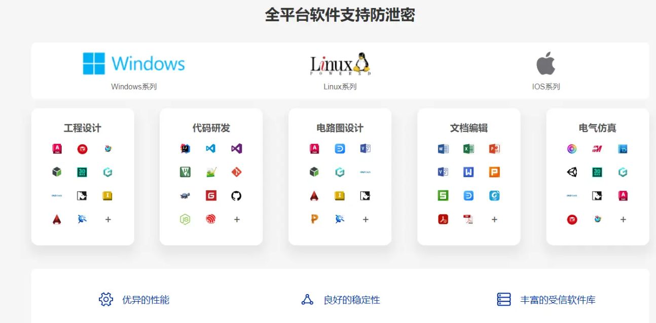Click the GitHub octocat icon
656x323 pixels.
coord(236,195)
